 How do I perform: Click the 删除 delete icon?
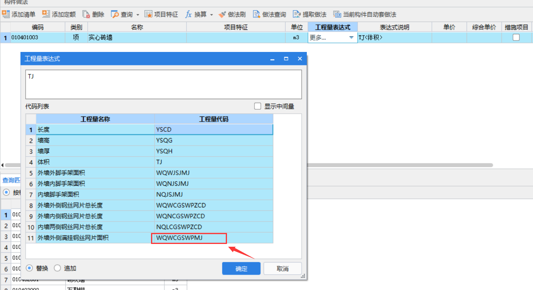tap(86, 15)
